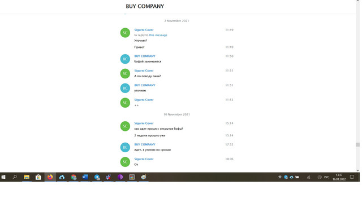Launch File Explorer from the taskbar

[x=27, y=177]
